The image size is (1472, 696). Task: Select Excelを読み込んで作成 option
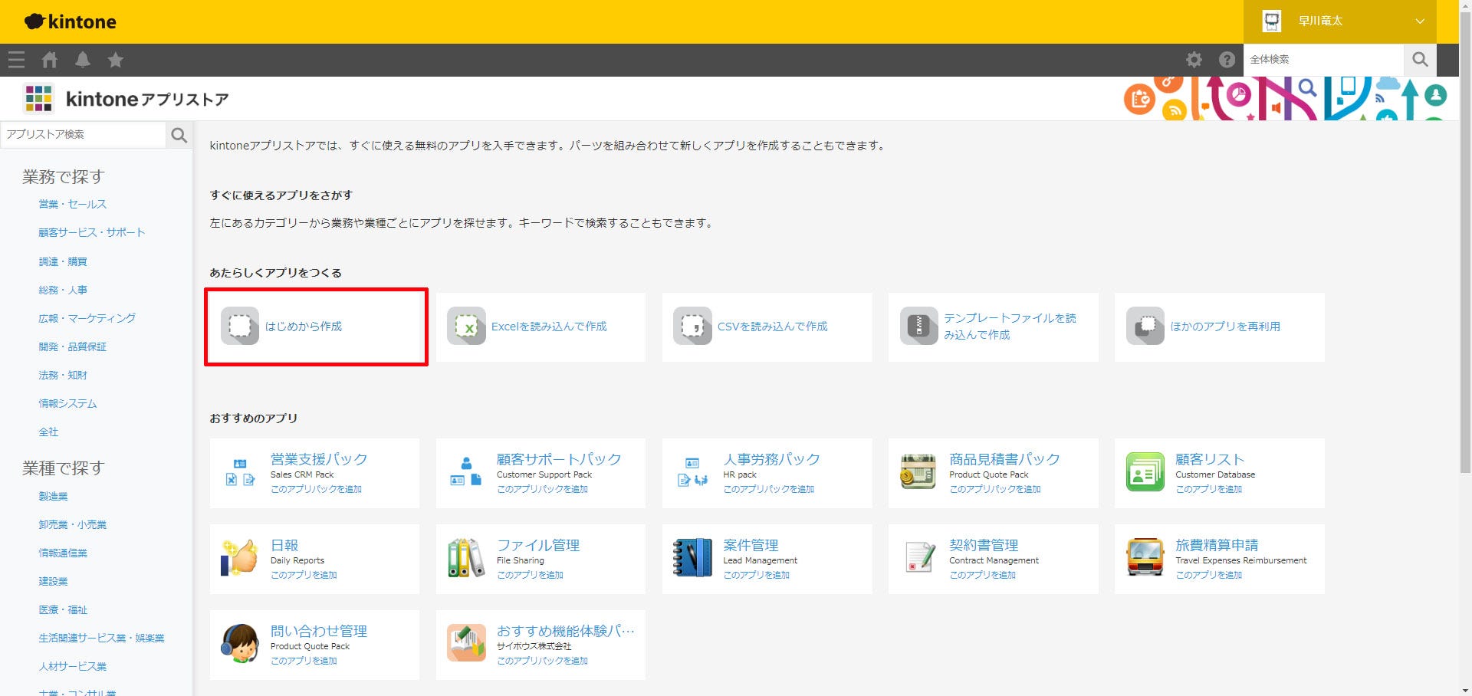pyautogui.click(x=540, y=327)
